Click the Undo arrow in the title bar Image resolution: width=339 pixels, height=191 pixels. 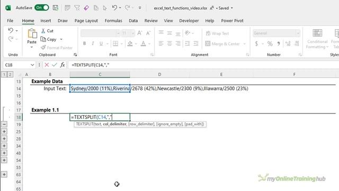click(114, 8)
